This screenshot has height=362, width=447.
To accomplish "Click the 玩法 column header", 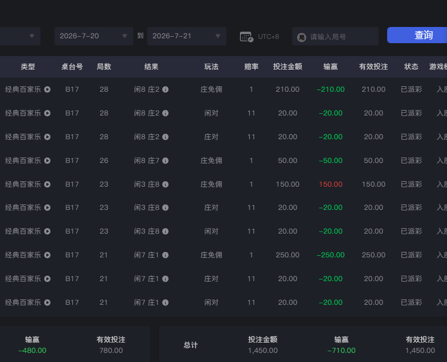I will [x=211, y=67].
